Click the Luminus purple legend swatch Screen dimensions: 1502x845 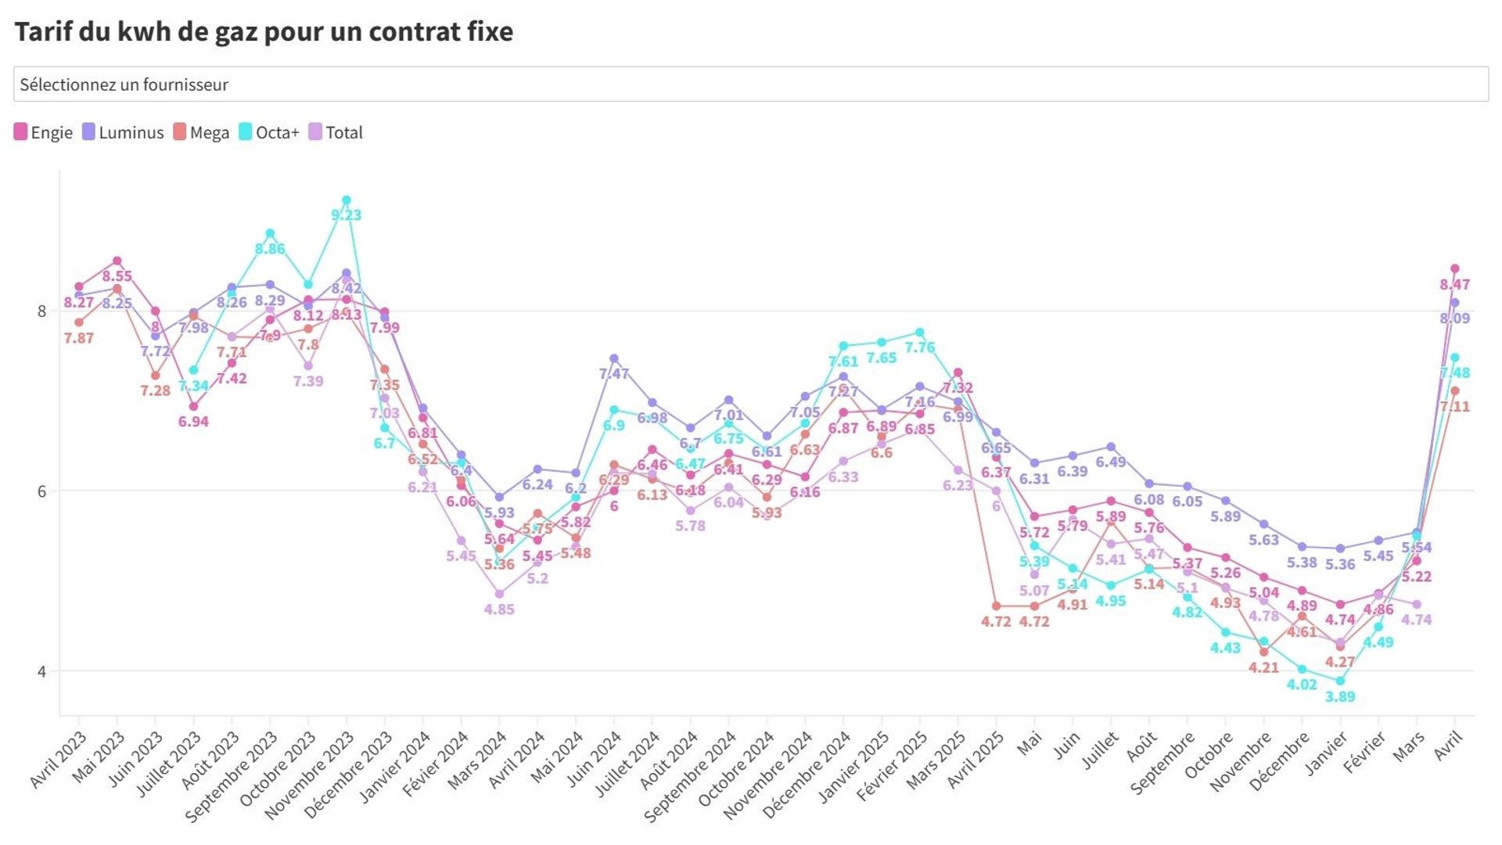coord(89,132)
